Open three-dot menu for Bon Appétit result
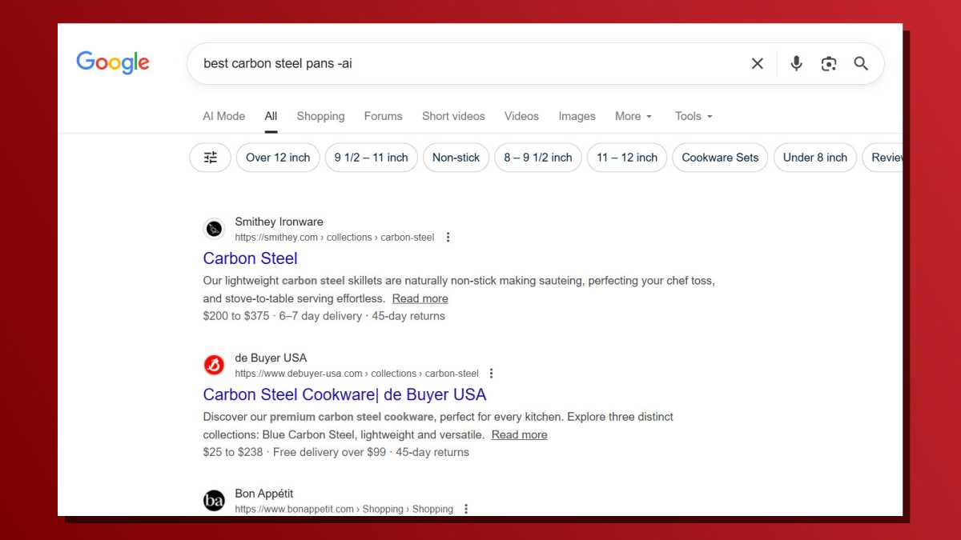Viewport: 961px width, 540px height. [466, 509]
